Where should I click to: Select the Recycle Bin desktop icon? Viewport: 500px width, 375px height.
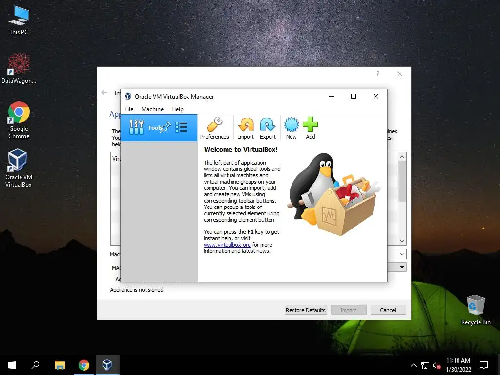coord(476,310)
